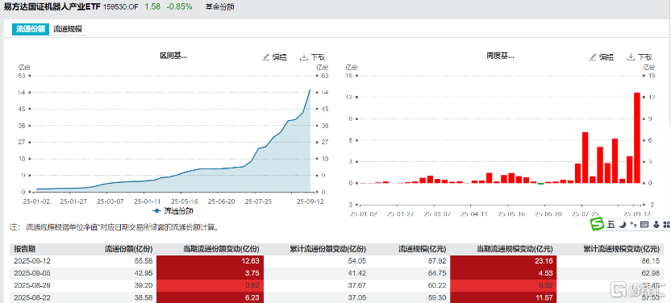
Task: Click the 周度基 chart title
Action: tap(500, 56)
